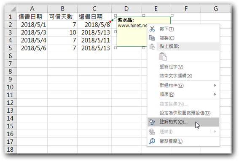Choose 複製(C) from the context menu

click(183, 38)
